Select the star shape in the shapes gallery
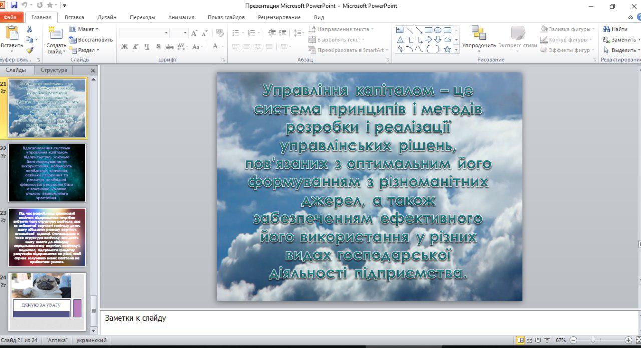 pyautogui.click(x=447, y=49)
